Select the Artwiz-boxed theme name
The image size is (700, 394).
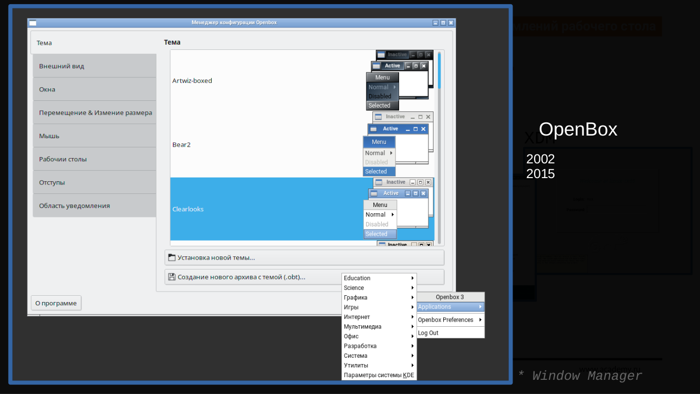(x=192, y=81)
